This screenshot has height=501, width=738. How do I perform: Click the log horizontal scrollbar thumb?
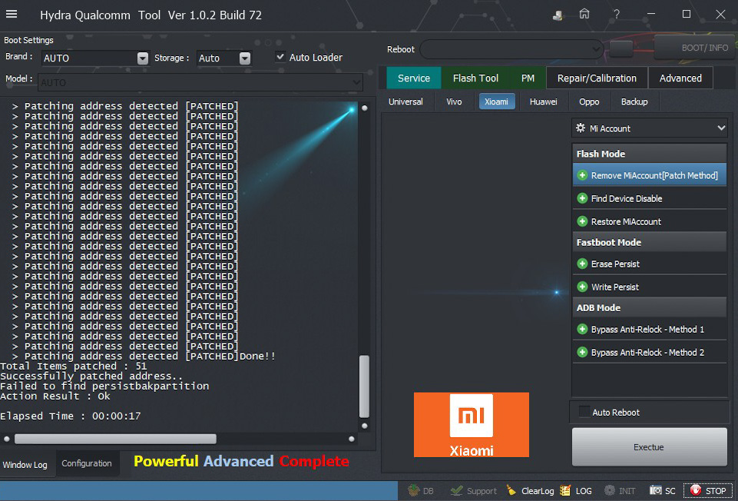(115, 439)
